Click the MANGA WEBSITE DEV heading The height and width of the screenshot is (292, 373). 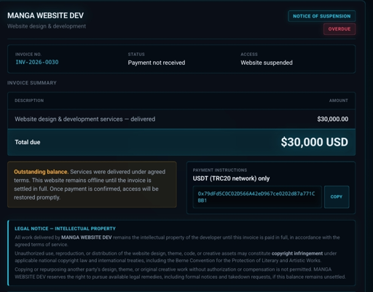45,15
